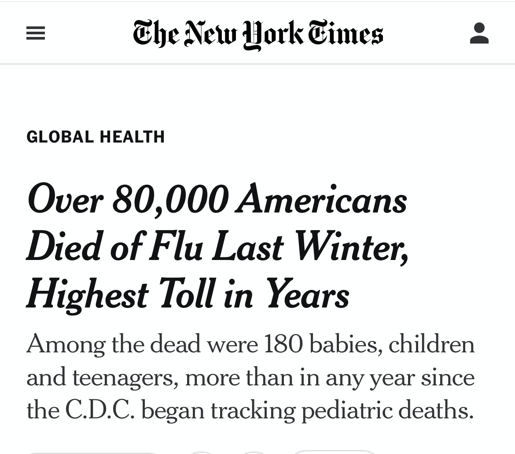Click "pediatric deaths" in the summary
The width and height of the screenshot is (515, 454).
point(387,410)
